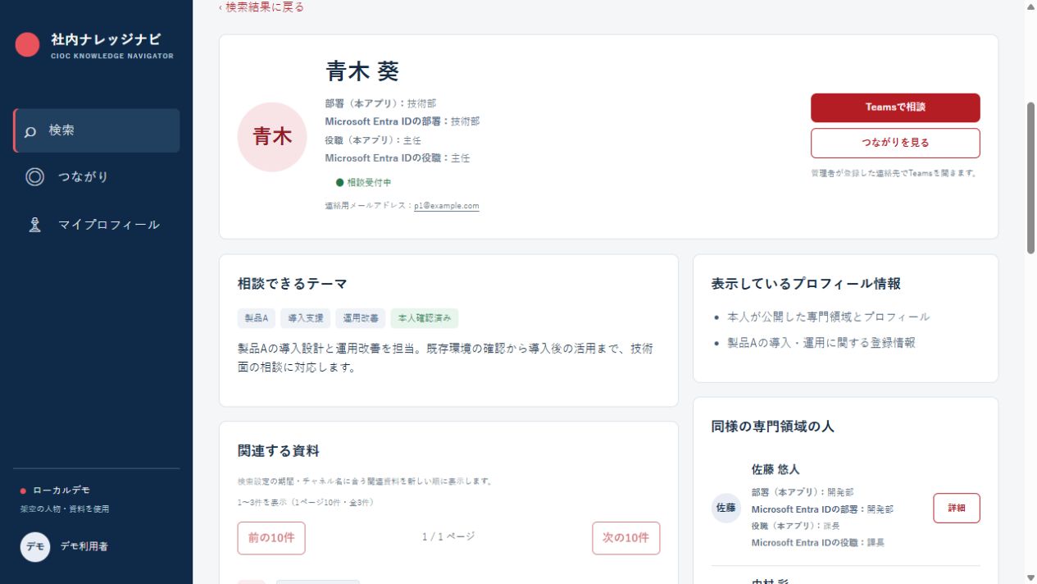Click the 青木 avatar circle
The width and height of the screenshot is (1037, 584).
[272, 137]
